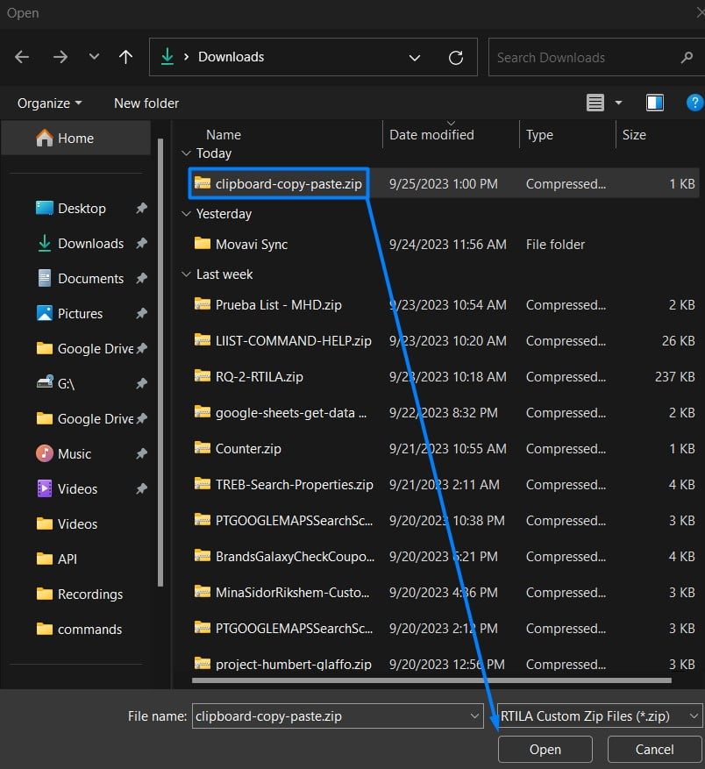This screenshot has height=769, width=705.
Task: Open the API folder in sidebar
Action: point(67,559)
